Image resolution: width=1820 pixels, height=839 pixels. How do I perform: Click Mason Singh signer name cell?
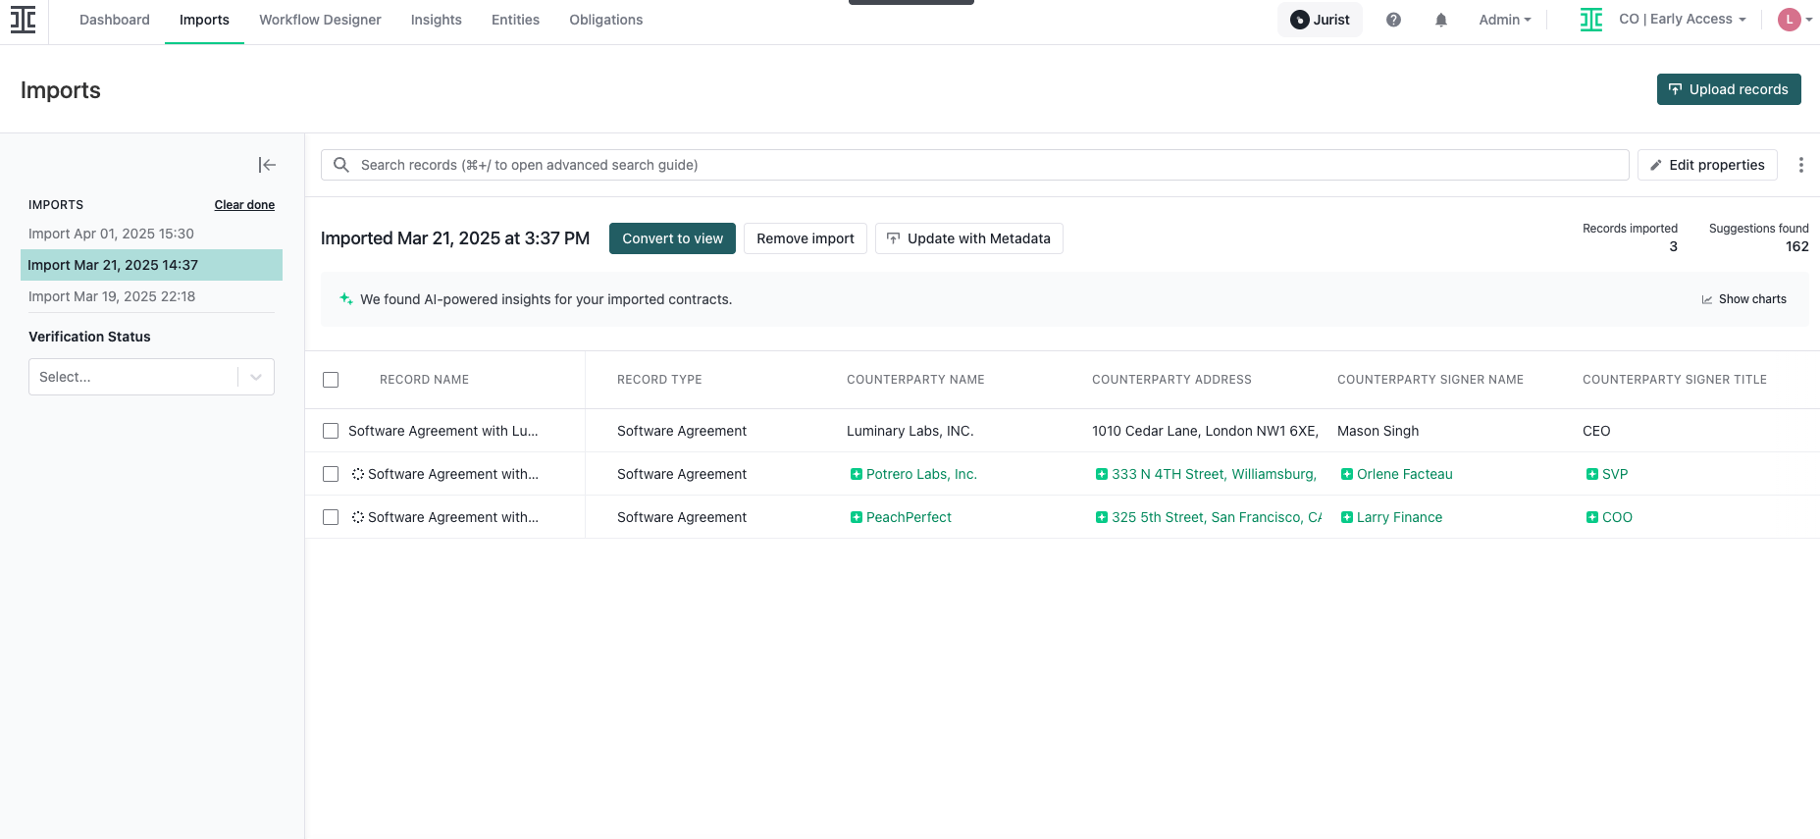[x=1378, y=431]
